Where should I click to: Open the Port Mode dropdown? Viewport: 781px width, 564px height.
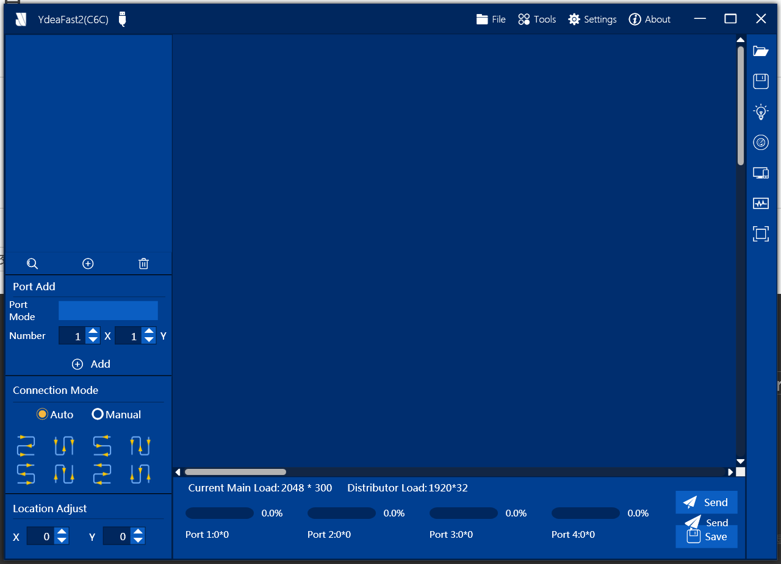pos(108,310)
